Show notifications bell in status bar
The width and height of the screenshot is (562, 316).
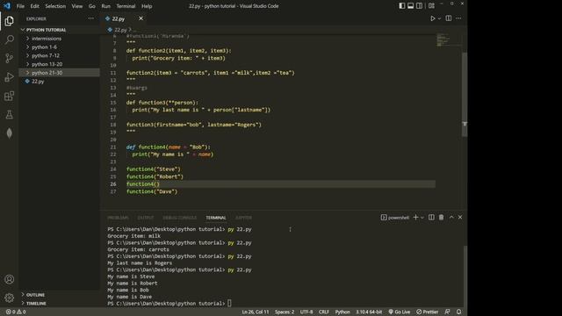click(458, 312)
